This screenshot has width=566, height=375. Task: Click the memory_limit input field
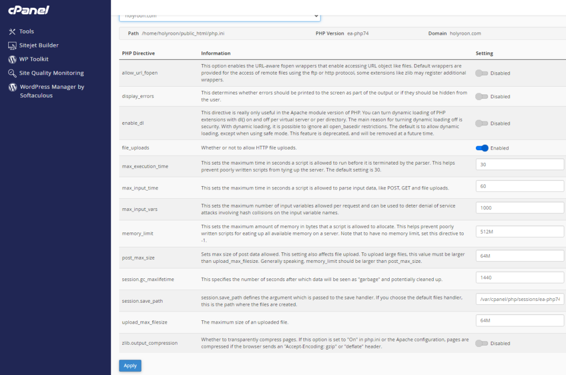[x=520, y=232]
